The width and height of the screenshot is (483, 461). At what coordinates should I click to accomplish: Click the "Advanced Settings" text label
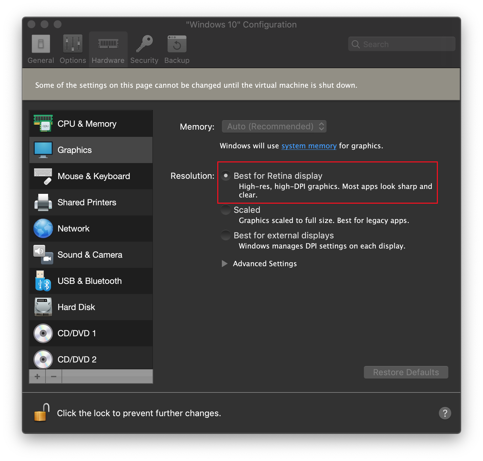(x=265, y=264)
